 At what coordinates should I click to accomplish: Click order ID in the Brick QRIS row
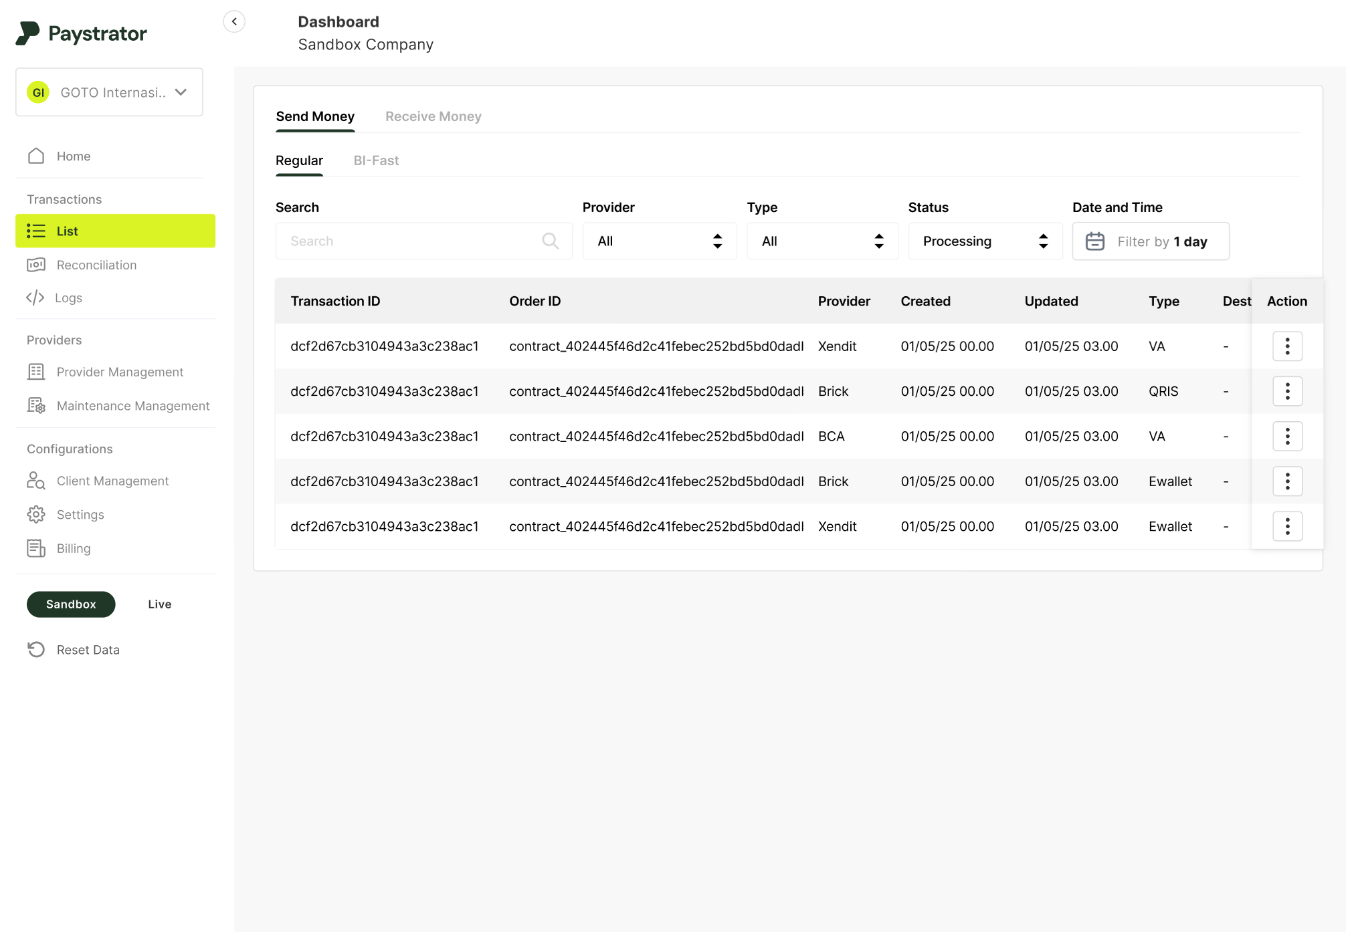pyautogui.click(x=656, y=391)
